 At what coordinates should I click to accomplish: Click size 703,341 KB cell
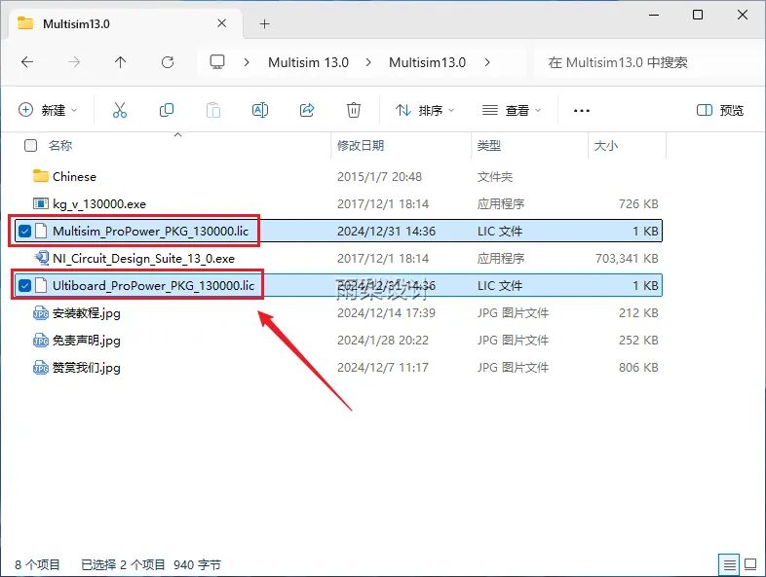[627, 259]
